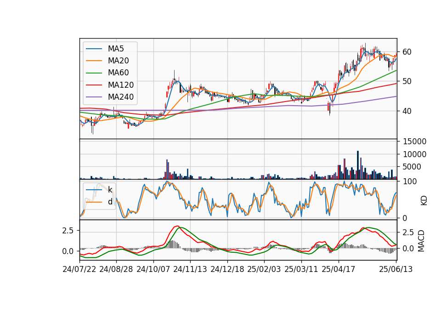Click the 24/12/18 date axis label
The width and height of the screenshot is (441, 317).
click(227, 269)
